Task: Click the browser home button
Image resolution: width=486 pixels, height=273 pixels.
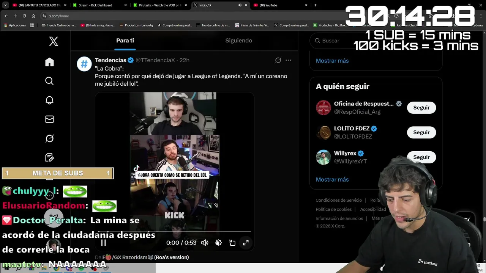Action: pos(33,16)
